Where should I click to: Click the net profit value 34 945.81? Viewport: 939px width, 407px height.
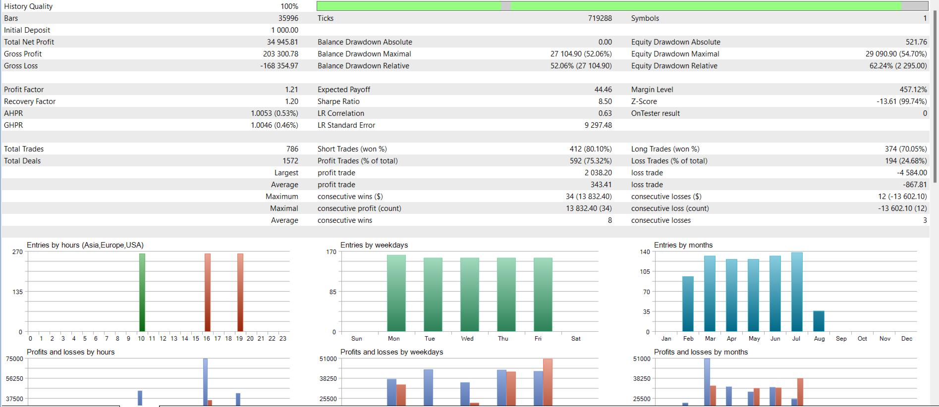coord(283,42)
